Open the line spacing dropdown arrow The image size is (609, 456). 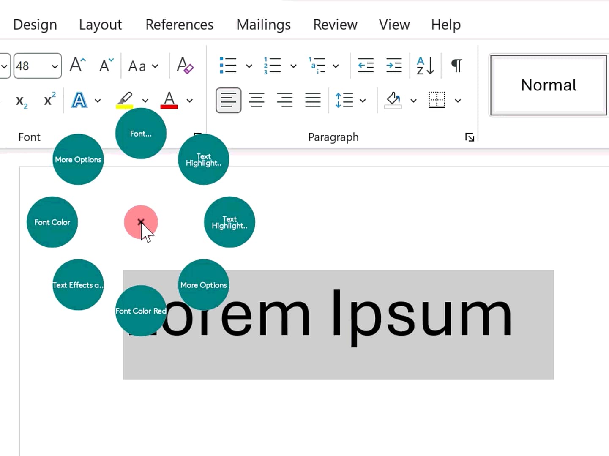[363, 101]
